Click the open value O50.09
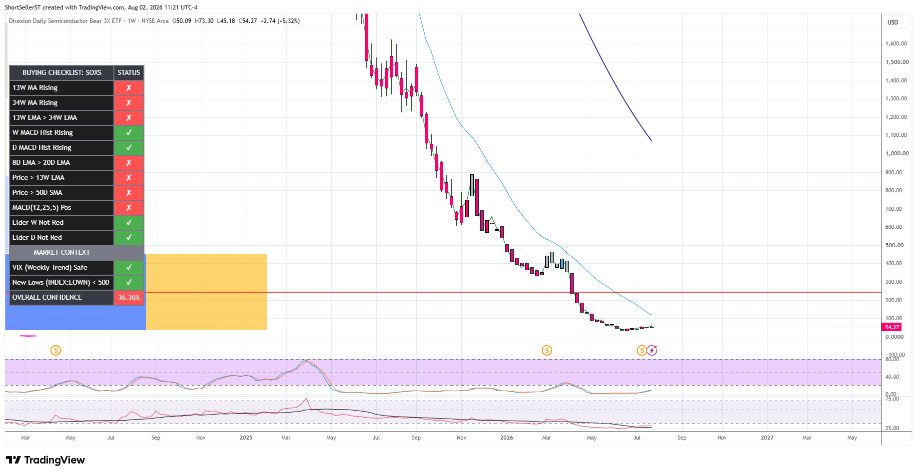Viewport: 917px width, 475px height. 182,21
